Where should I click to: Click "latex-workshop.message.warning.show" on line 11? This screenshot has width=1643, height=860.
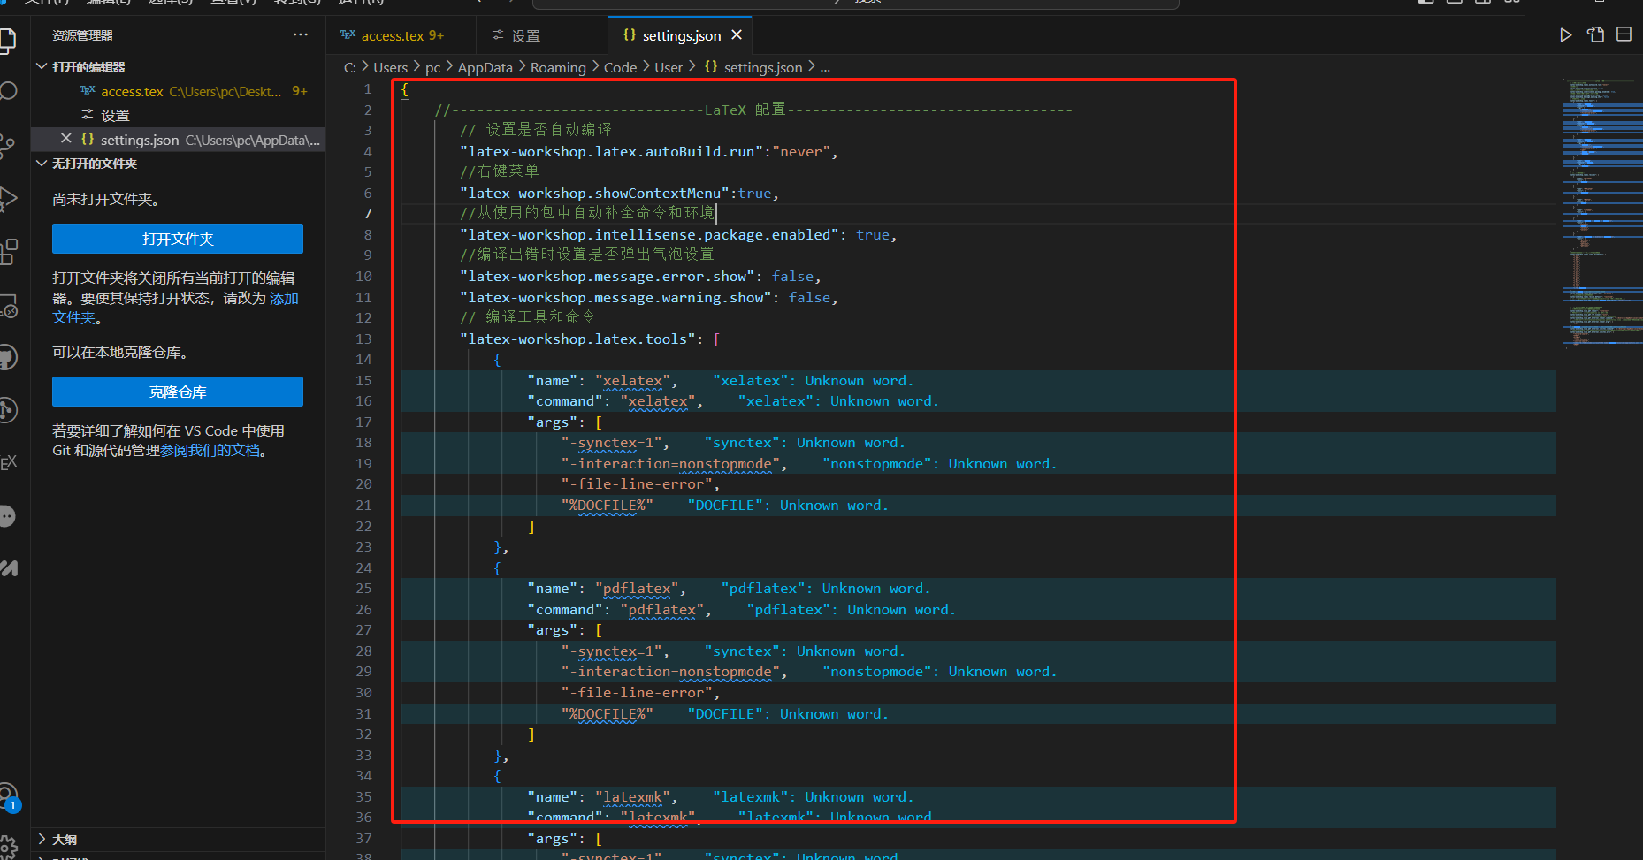[615, 298]
